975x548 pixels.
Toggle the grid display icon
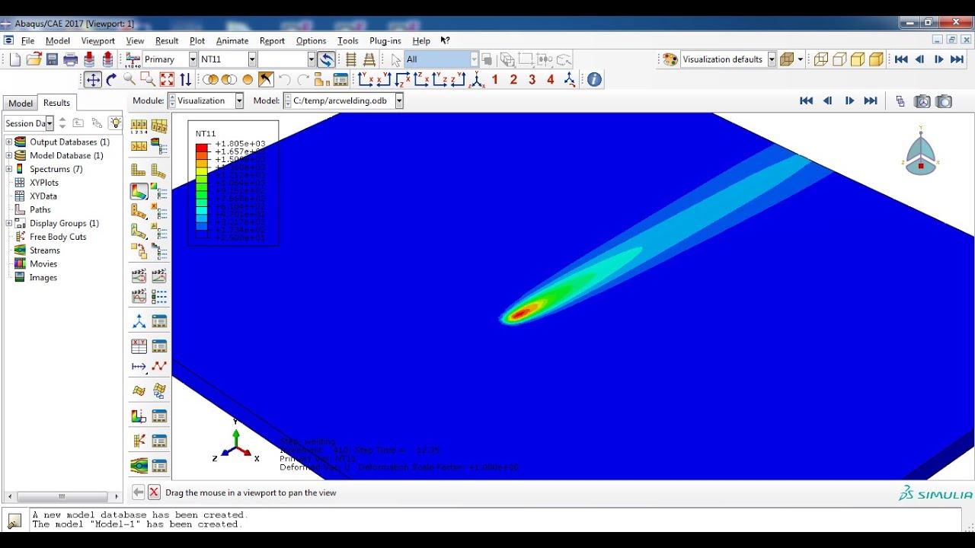[x=351, y=59]
